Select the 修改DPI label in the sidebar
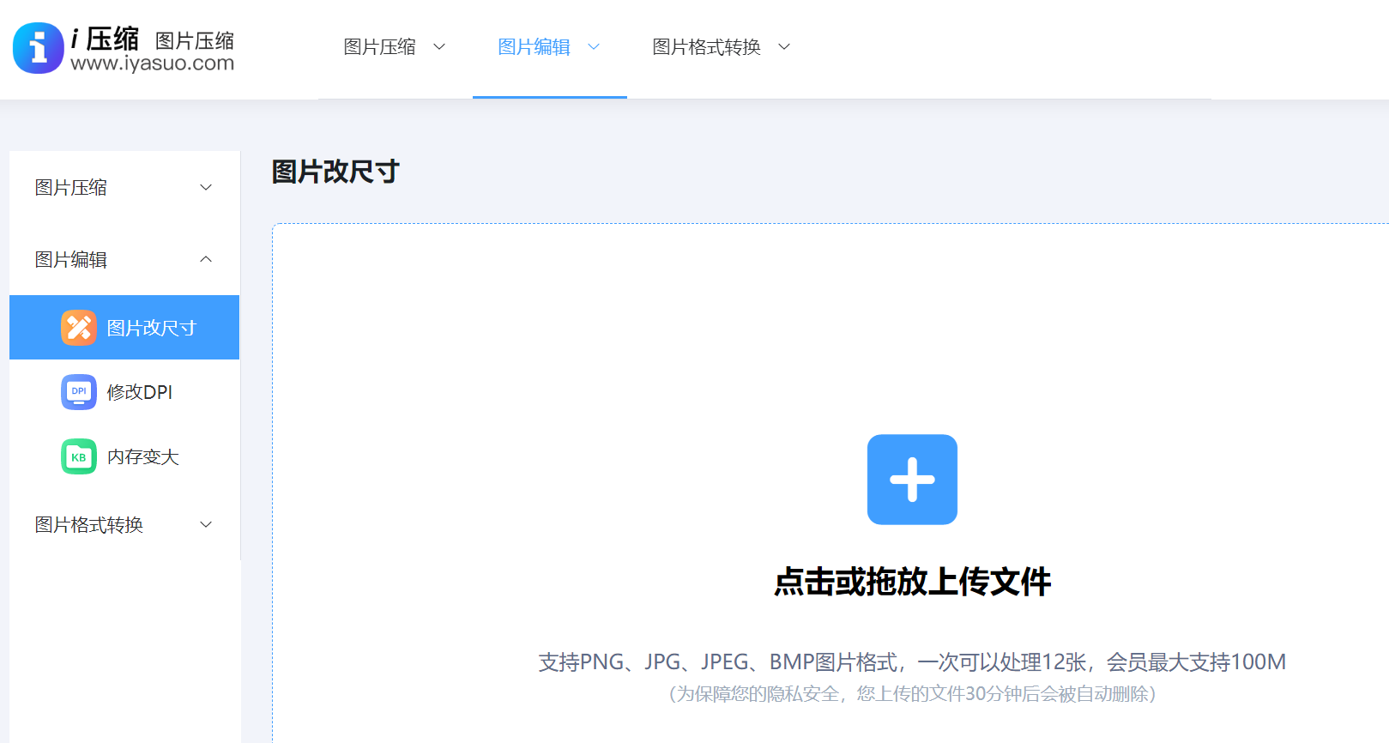 pos(140,392)
